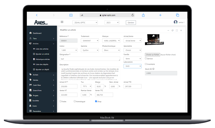215x128 pixels.
Task: Enable the Fodec checkbox
Action: pyautogui.click(x=60, y=101)
